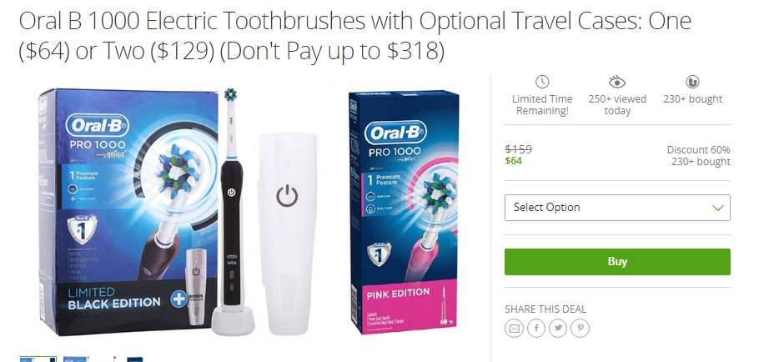
Task: Click the Pink Edition Oral-B box image
Action: click(x=404, y=213)
